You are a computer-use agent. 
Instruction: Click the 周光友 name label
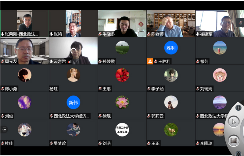[11, 61]
